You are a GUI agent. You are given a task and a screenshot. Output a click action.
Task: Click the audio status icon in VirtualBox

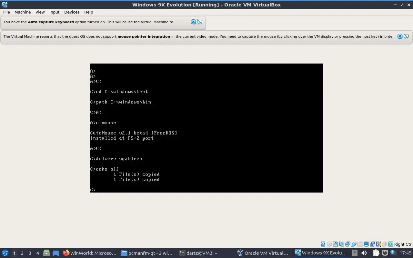coord(341,244)
